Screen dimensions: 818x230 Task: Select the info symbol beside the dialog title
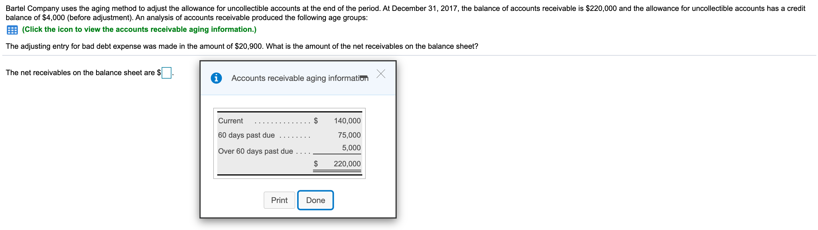tap(216, 78)
